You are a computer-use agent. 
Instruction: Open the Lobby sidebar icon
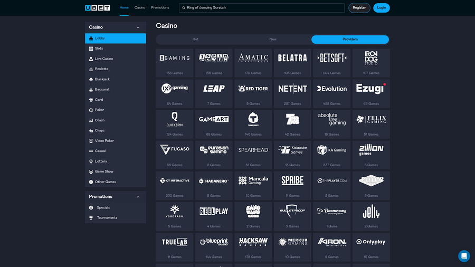coord(91,39)
